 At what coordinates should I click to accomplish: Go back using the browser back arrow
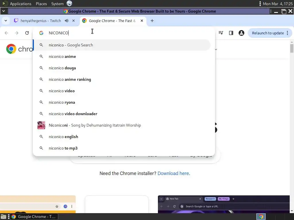(x=6, y=33)
